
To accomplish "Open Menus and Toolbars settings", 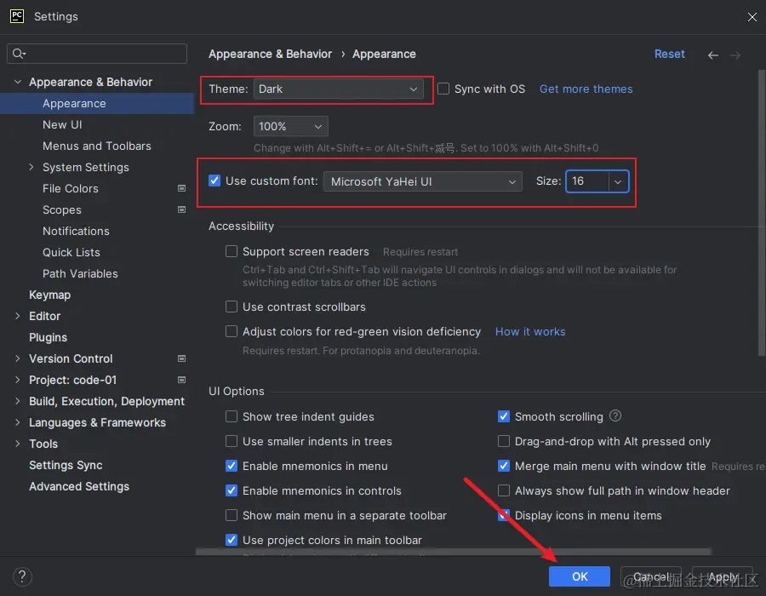I will [x=97, y=146].
